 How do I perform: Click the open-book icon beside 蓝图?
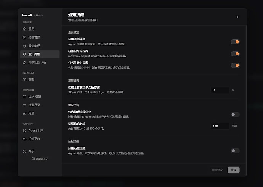24,79
